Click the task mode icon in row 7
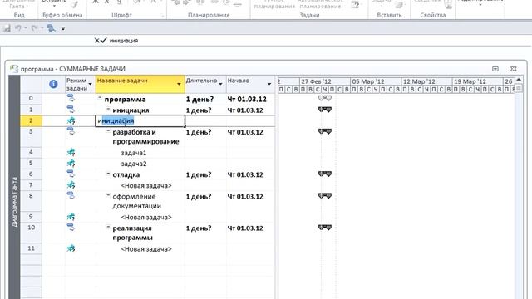Viewport: 532px width, 299px height. click(71, 184)
